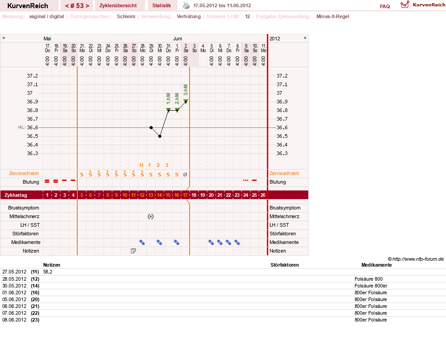The image size is (446, 346).
Task: Click the Zervixschleim left row label
Action: tap(24, 173)
